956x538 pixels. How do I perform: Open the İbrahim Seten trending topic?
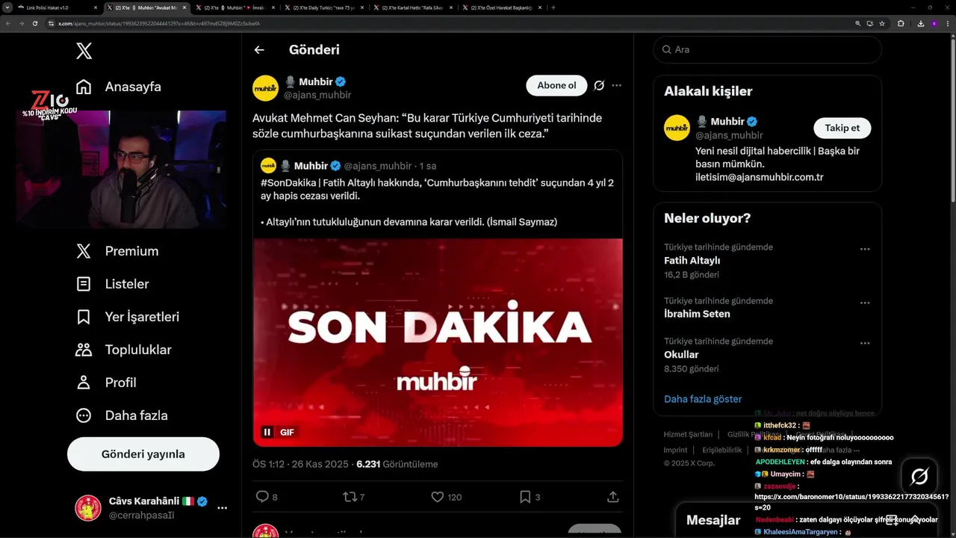[767, 307]
